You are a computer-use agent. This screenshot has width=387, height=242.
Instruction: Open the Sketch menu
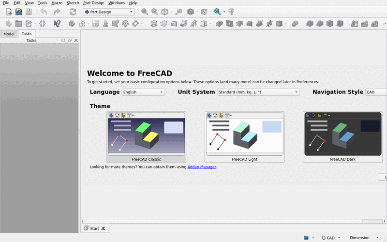tap(73, 3)
